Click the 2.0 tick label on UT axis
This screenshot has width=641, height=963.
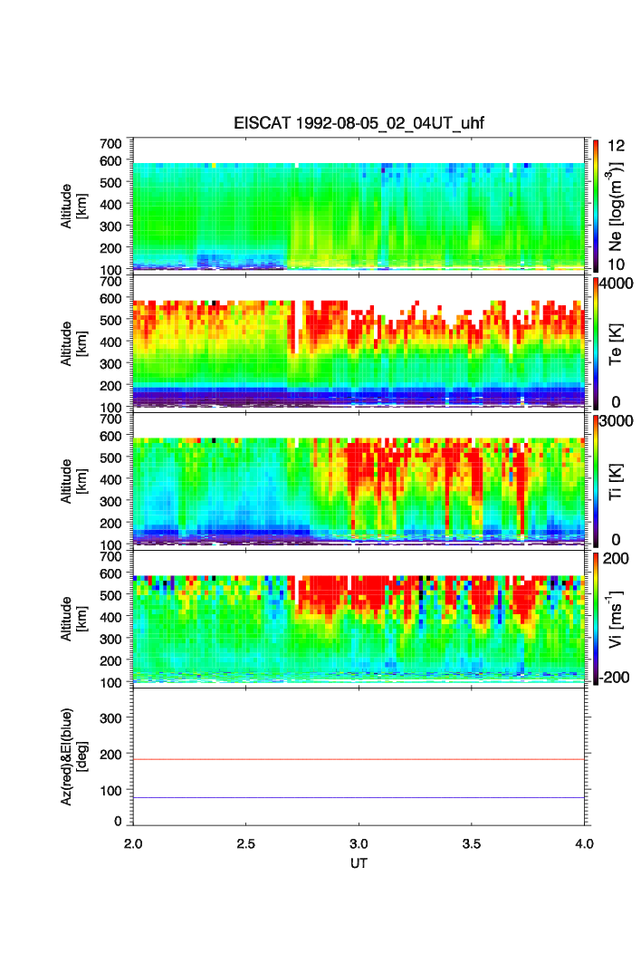pos(133,843)
